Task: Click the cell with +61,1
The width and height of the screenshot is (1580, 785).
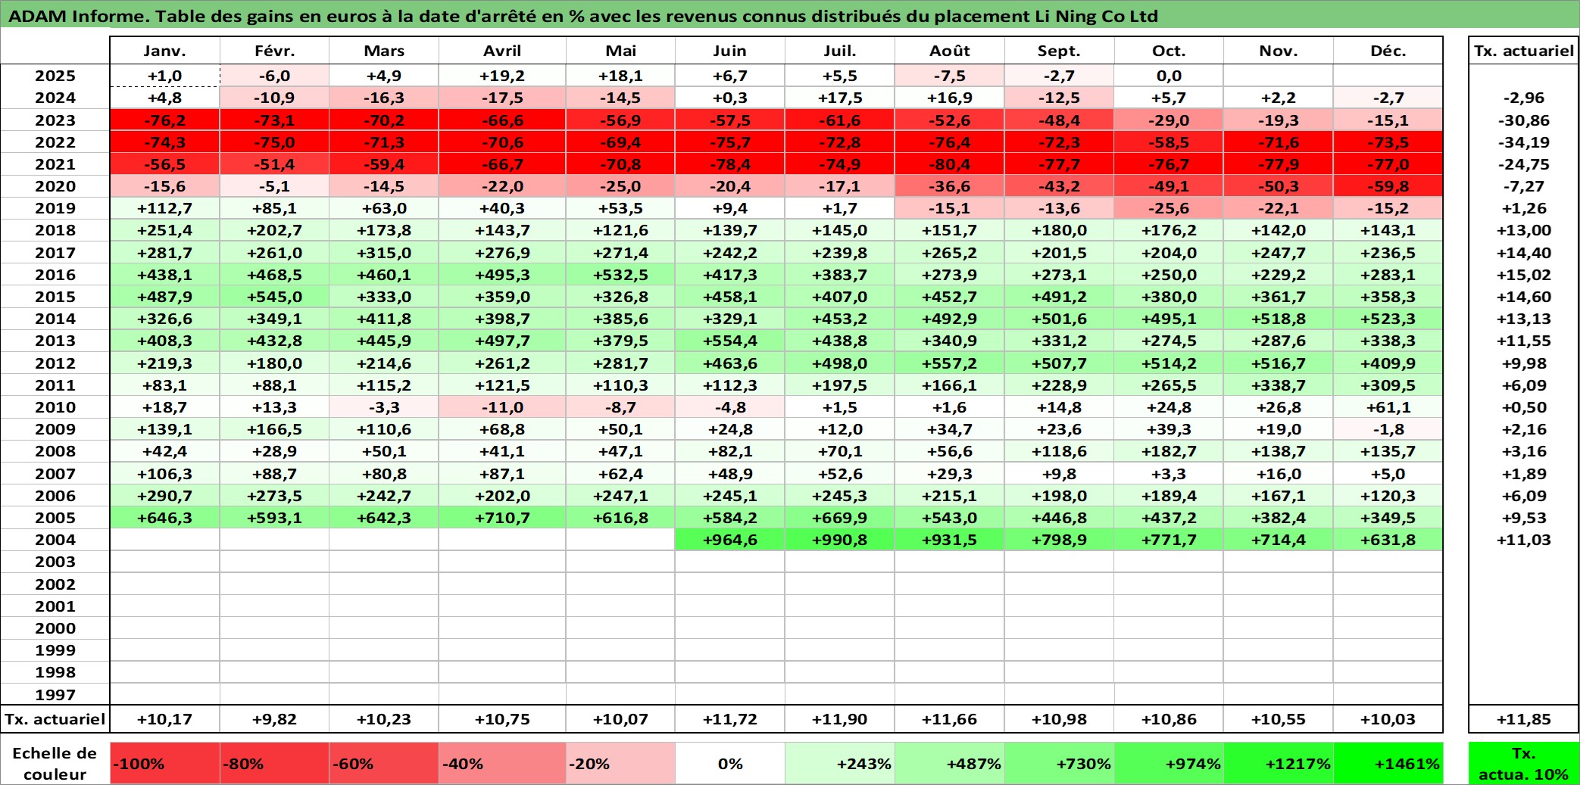Action: click(1388, 407)
